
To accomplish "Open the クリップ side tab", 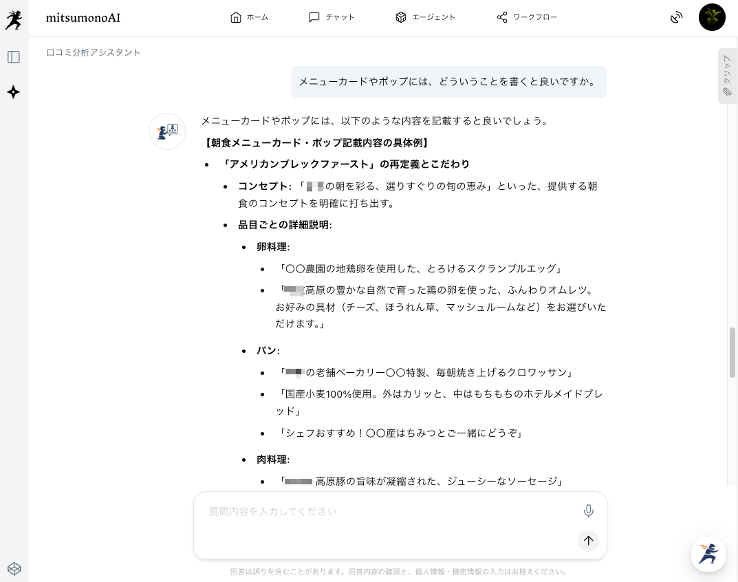I will pyautogui.click(x=727, y=76).
